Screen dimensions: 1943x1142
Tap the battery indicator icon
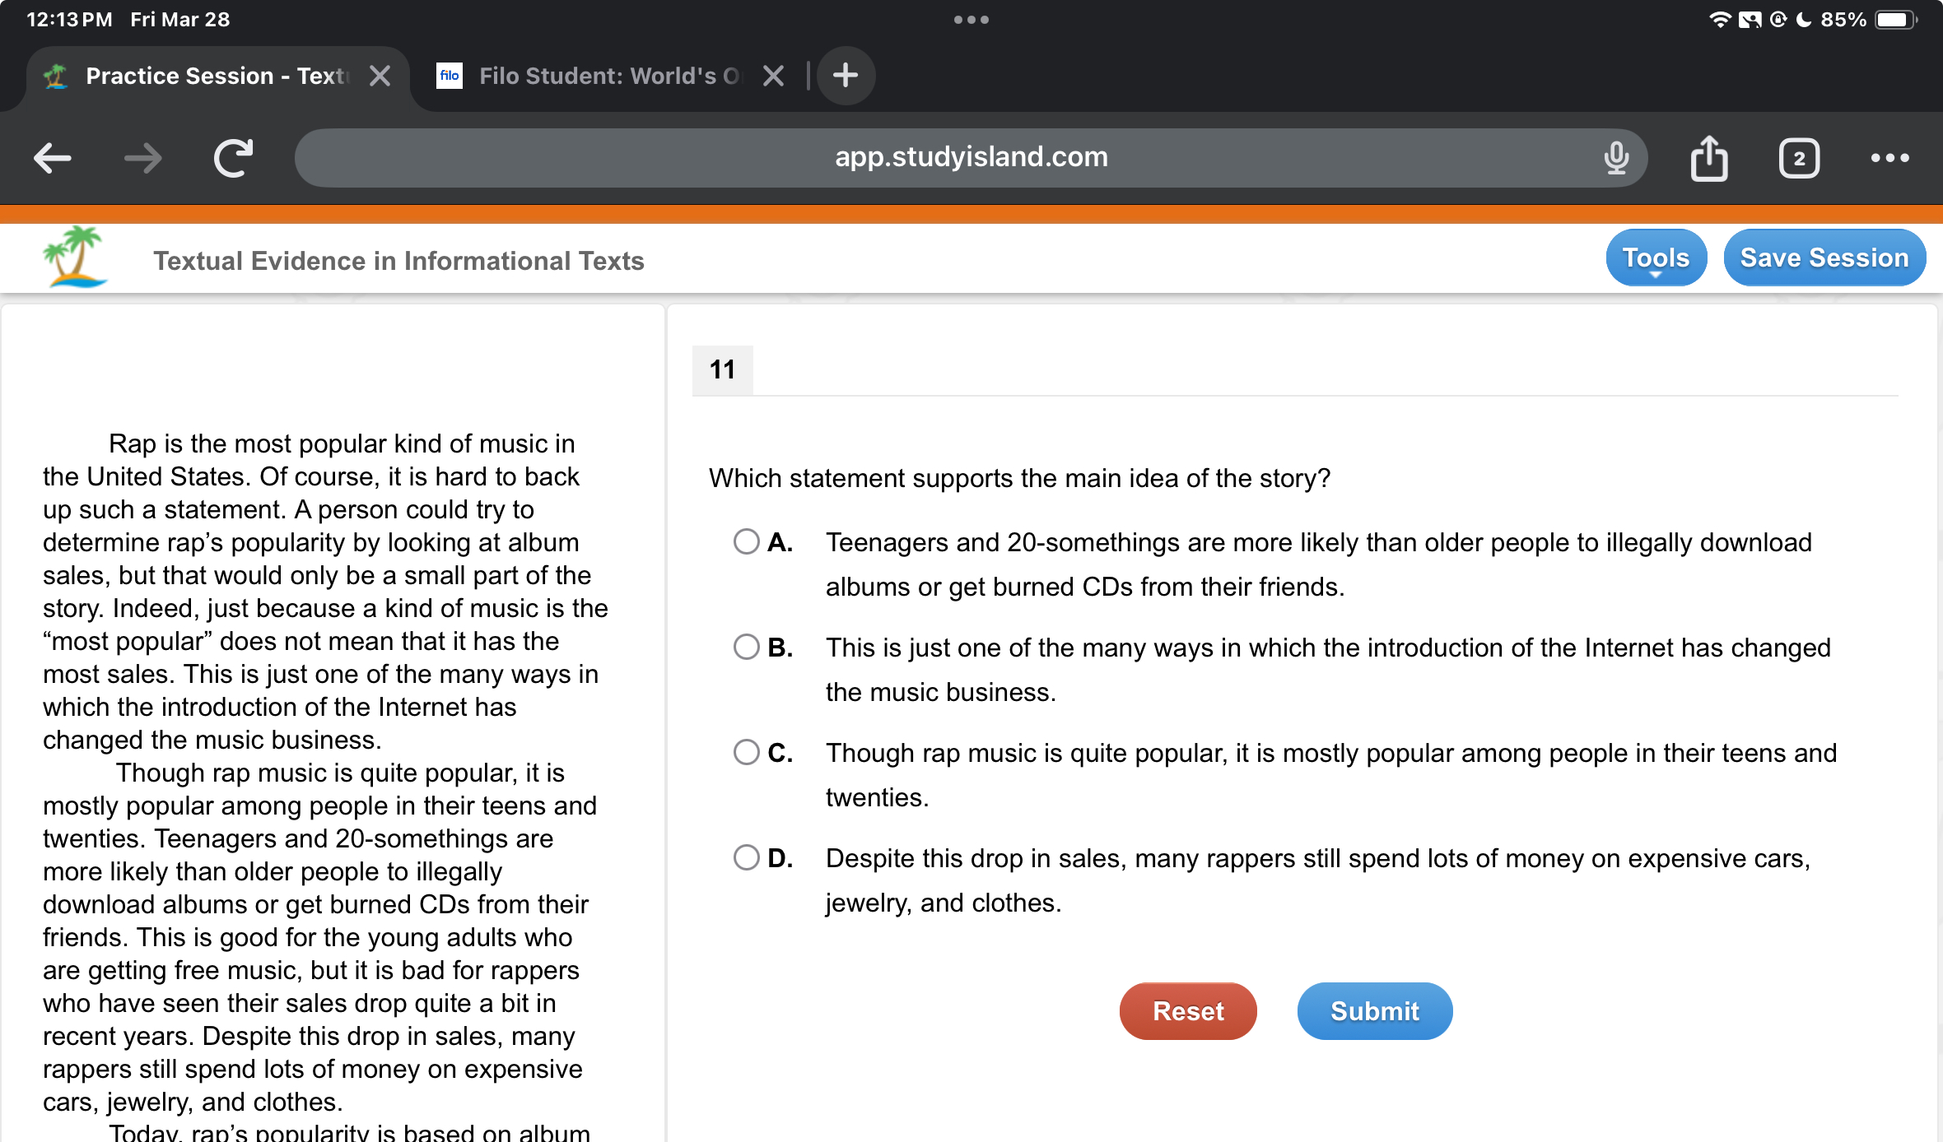click(1896, 20)
